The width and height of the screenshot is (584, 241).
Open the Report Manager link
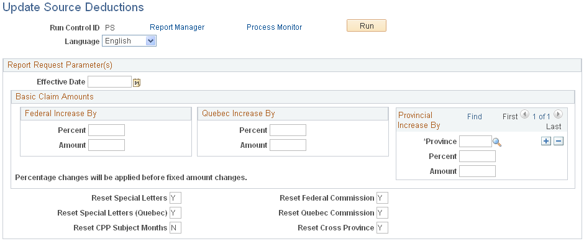(x=177, y=27)
